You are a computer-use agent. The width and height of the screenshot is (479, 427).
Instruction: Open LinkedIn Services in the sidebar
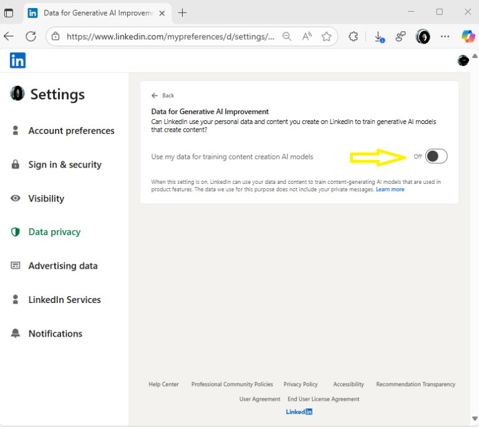[64, 300]
